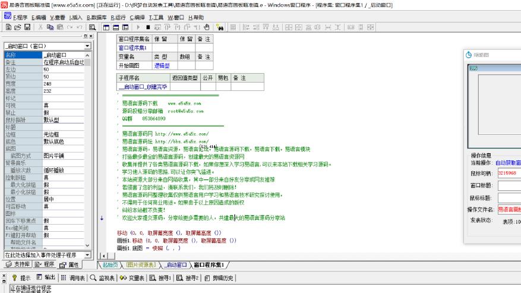Screen dimensions: 521x293
Task: Switch to the 支持库 panel tab
Action: pyautogui.click(x=17, y=264)
